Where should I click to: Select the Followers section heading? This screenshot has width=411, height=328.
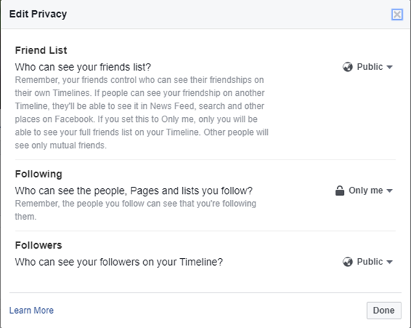click(x=38, y=245)
